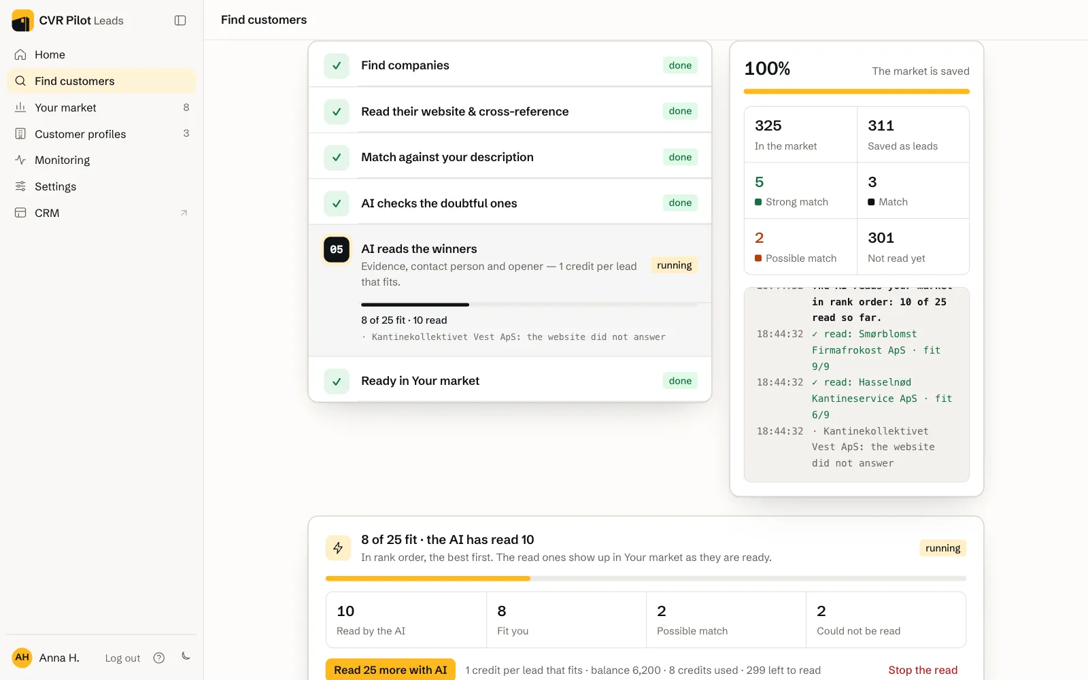Click the Home house icon
This screenshot has height=680, width=1088.
click(x=20, y=54)
